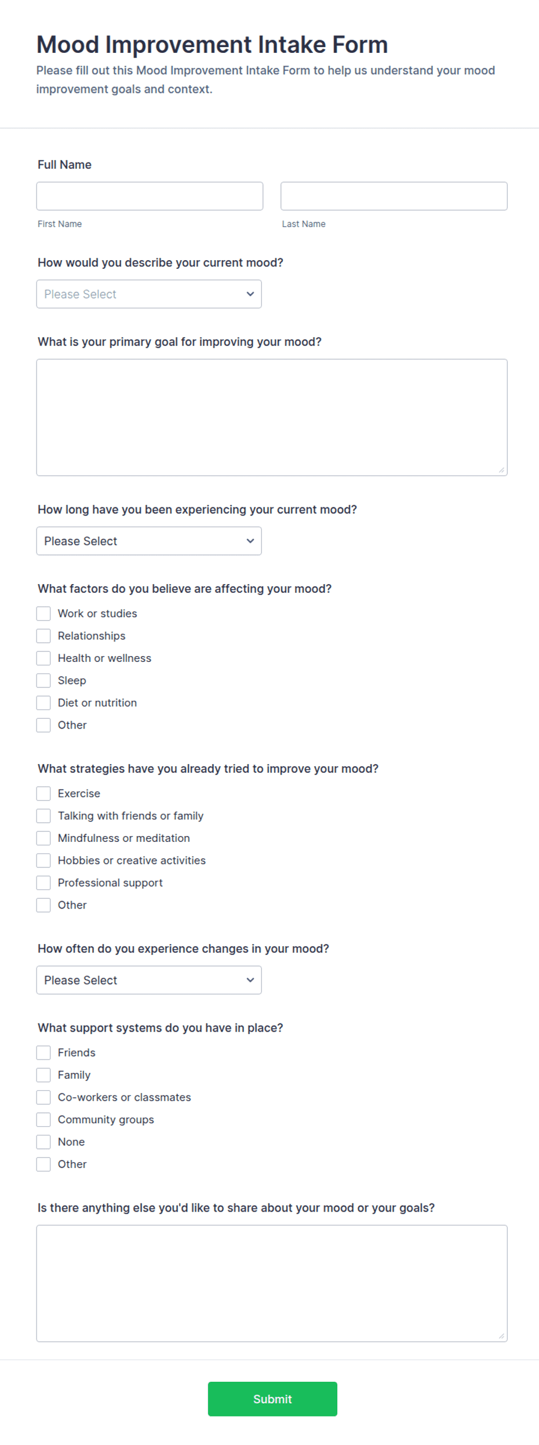Screen dimensions: 539x1445
Task: Check the Community groups checkbox
Action: point(43,1119)
